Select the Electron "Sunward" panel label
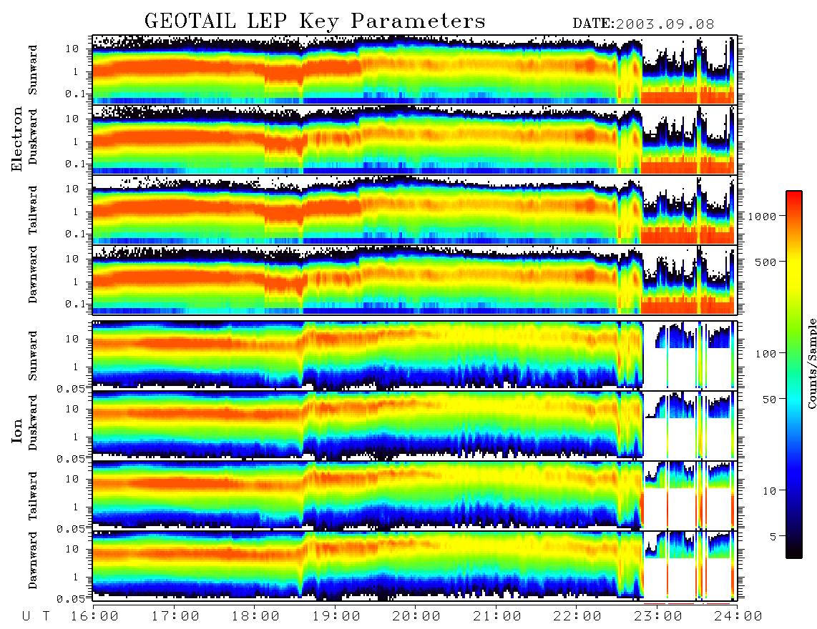This screenshot has width=817, height=629. point(33,70)
